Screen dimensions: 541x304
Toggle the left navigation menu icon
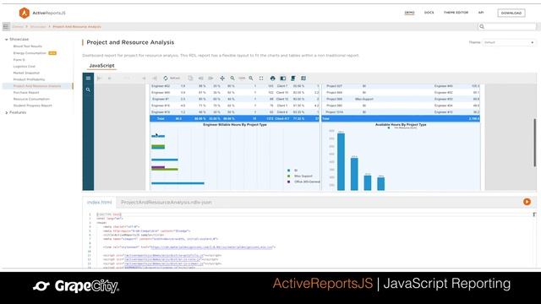[x=6, y=26]
